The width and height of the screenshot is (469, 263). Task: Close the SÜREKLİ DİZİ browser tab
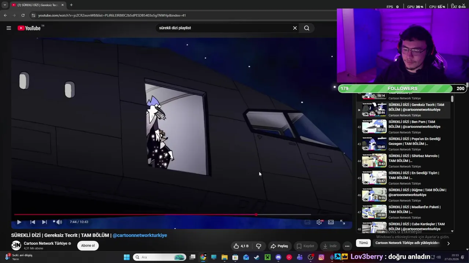(x=62, y=5)
